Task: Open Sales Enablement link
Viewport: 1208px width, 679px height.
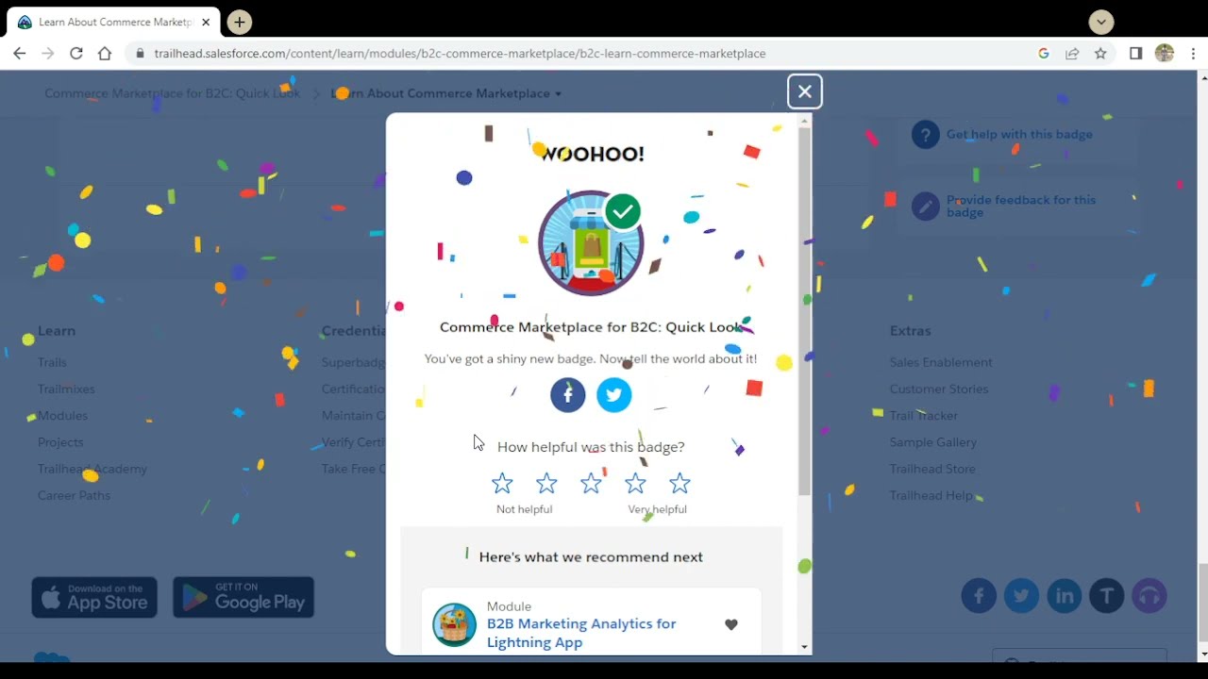Action: pos(941,362)
